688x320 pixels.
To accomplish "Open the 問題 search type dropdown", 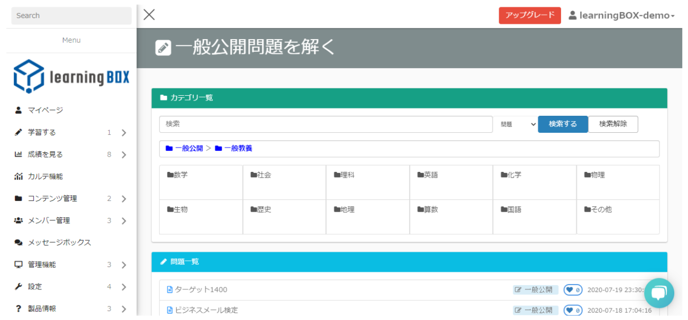I will (518, 124).
